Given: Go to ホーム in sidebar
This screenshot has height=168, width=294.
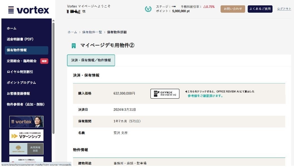Looking at the screenshot, I should pos(12,28).
